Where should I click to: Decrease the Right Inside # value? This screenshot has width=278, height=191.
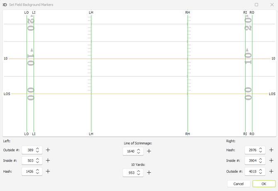[x=261, y=162]
